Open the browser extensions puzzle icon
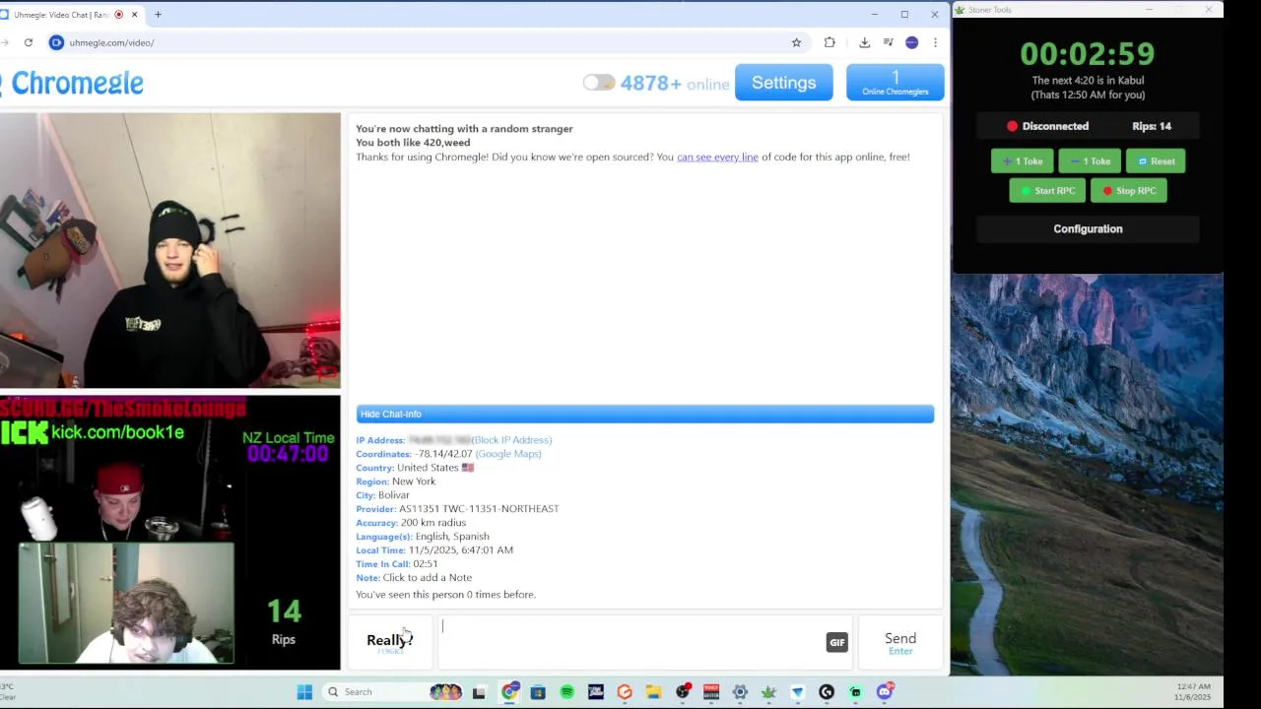1261x709 pixels. coord(830,42)
